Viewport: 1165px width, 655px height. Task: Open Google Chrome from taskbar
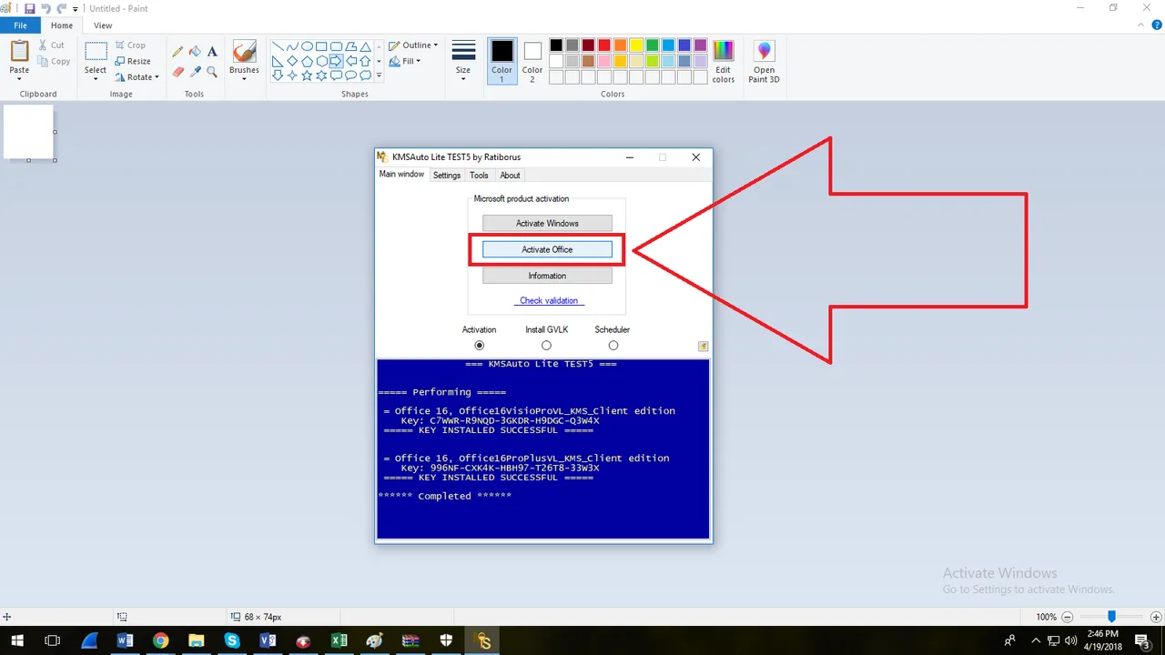point(161,640)
